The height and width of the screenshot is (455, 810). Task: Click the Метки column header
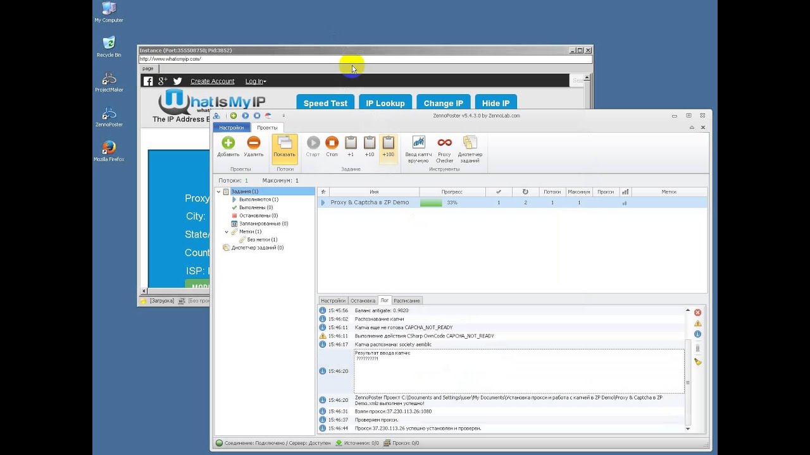669,192
